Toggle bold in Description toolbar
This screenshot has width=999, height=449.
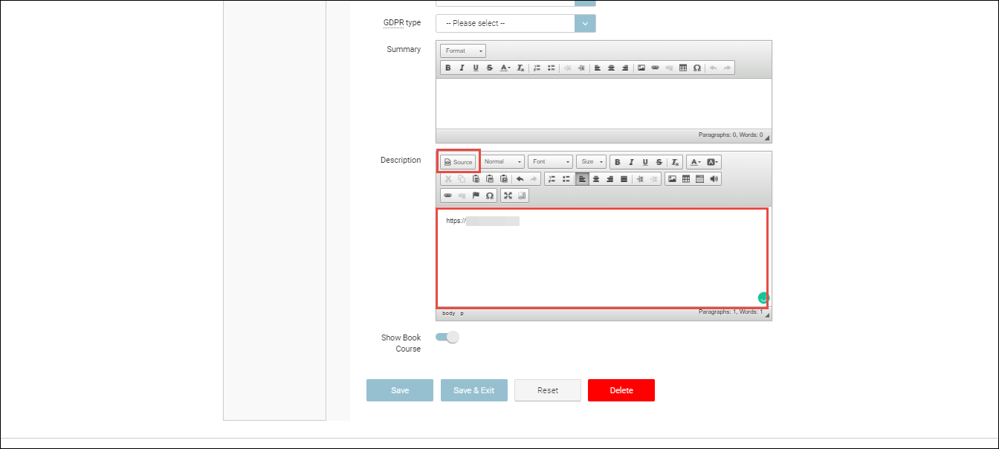coord(617,162)
